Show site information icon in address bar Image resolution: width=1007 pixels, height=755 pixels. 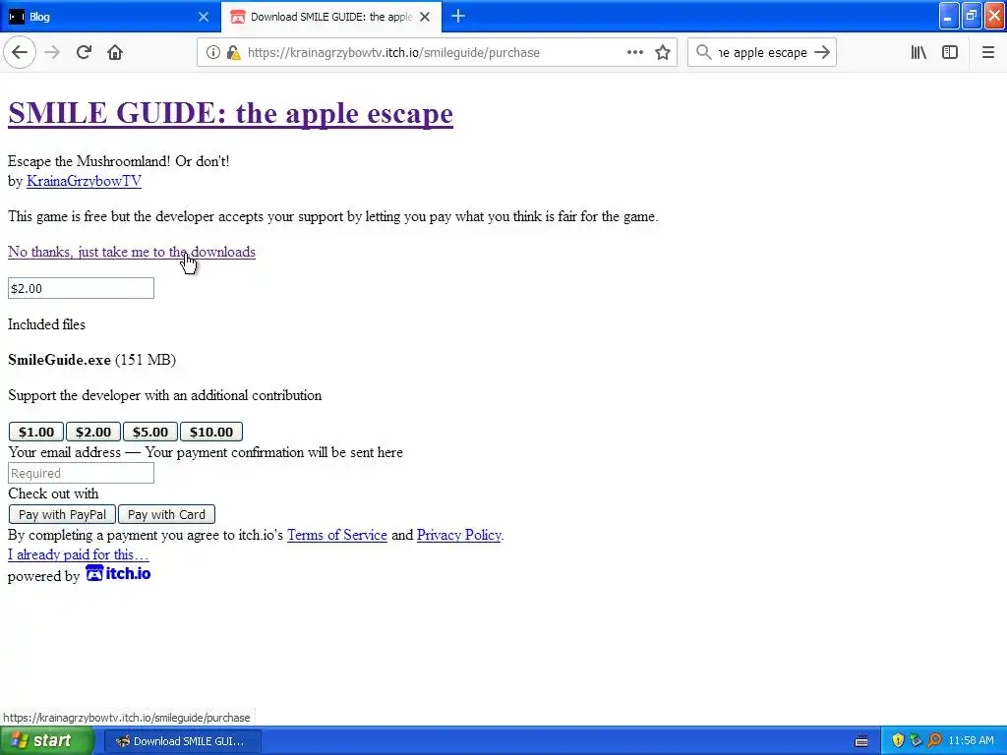[x=212, y=53]
